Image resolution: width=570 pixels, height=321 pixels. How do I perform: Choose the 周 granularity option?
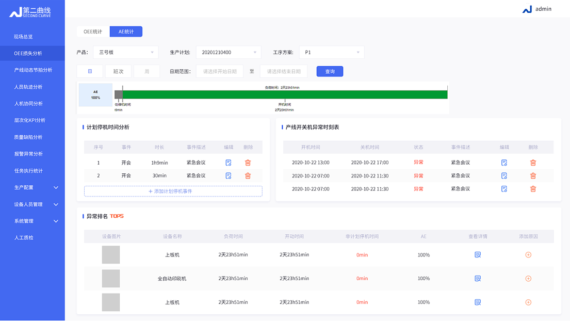click(146, 71)
